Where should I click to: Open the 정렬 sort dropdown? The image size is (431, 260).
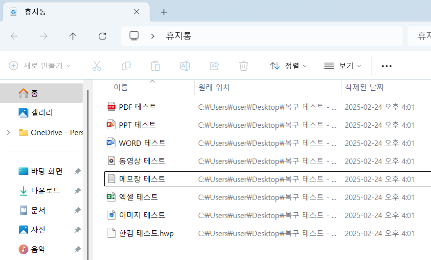point(288,66)
